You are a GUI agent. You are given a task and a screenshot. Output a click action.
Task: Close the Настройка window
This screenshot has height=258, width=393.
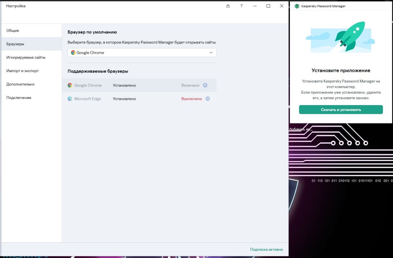282,6
